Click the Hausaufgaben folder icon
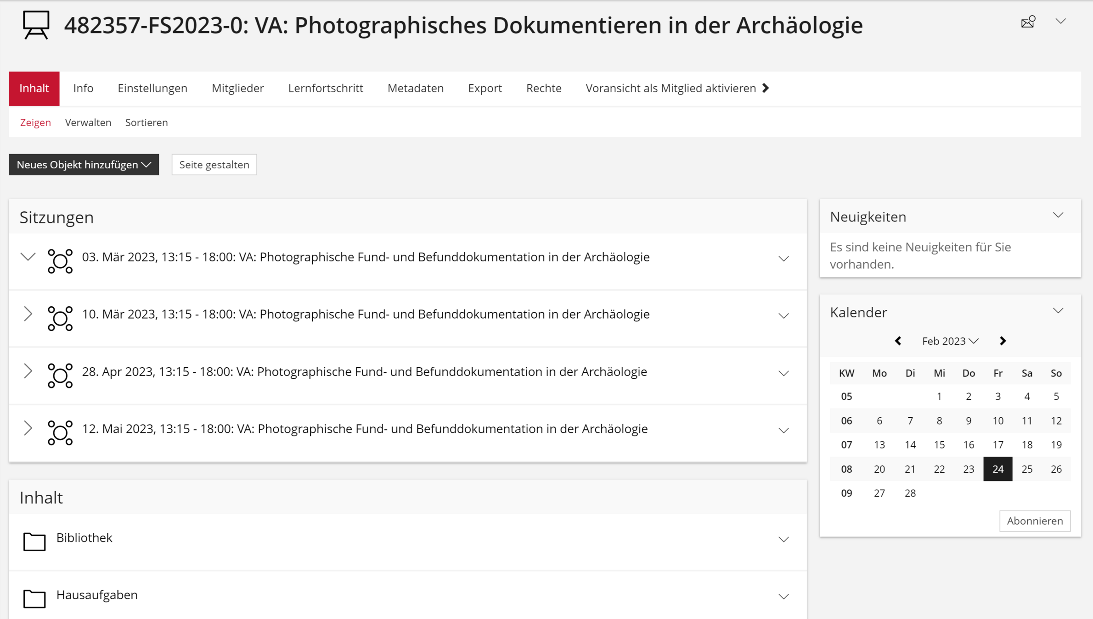This screenshot has height=619, width=1093. [x=34, y=598]
